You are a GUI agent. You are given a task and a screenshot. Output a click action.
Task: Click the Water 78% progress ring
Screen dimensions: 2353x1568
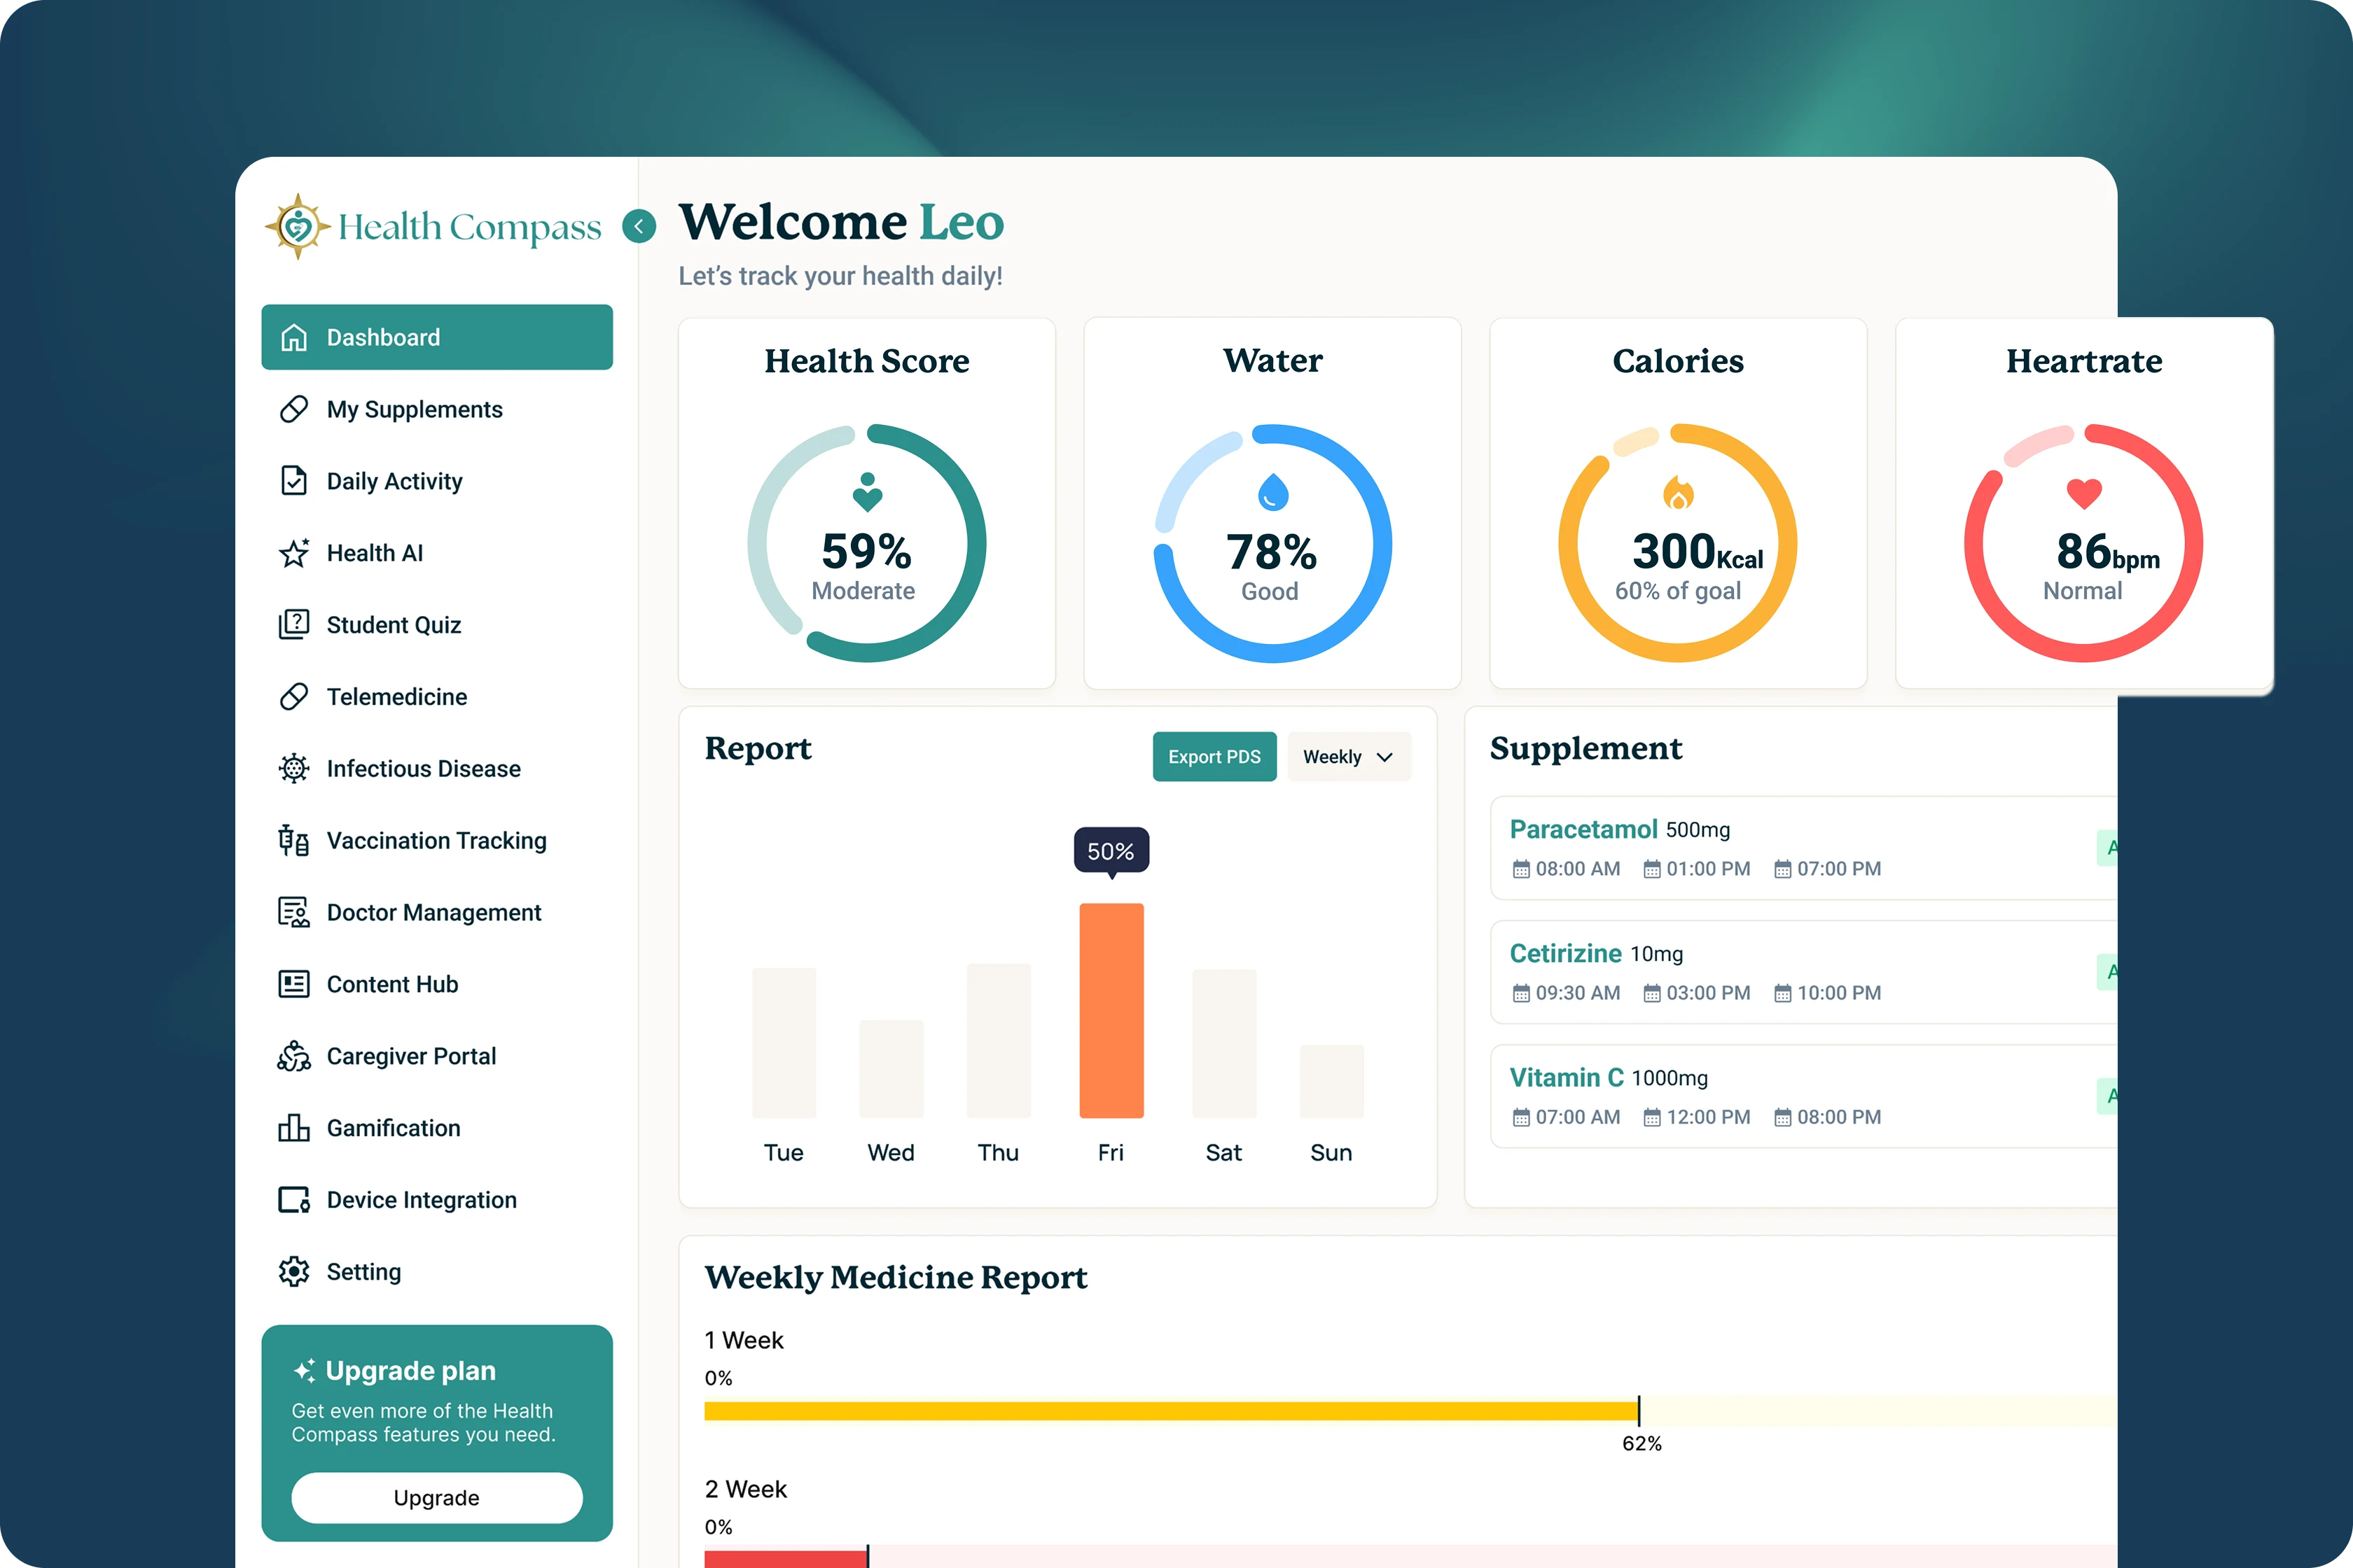pos(1272,543)
